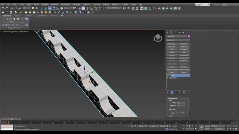This screenshot has height=134, width=239.
Task: Click Remove modifier trash icon
Action: pos(180,92)
